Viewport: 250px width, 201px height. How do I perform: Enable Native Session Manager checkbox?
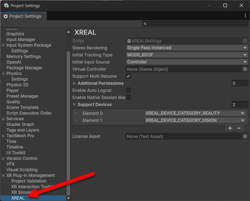(128, 97)
